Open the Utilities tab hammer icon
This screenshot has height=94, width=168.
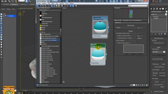tap(166, 9)
